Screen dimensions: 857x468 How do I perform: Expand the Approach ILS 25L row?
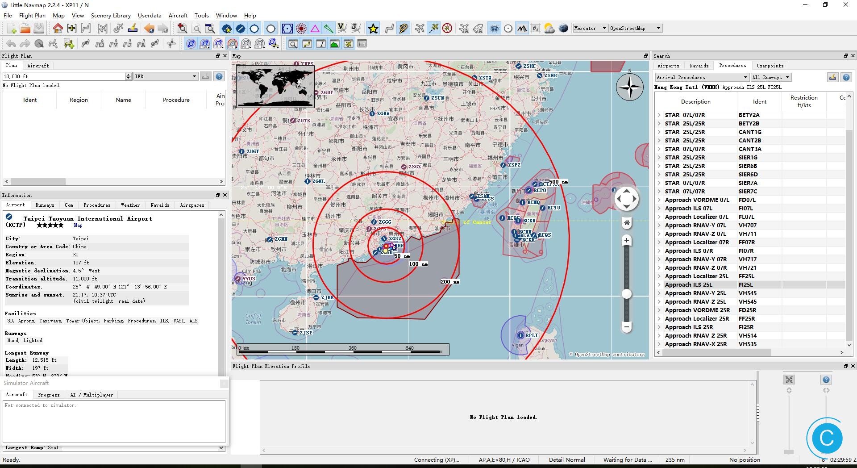659,284
